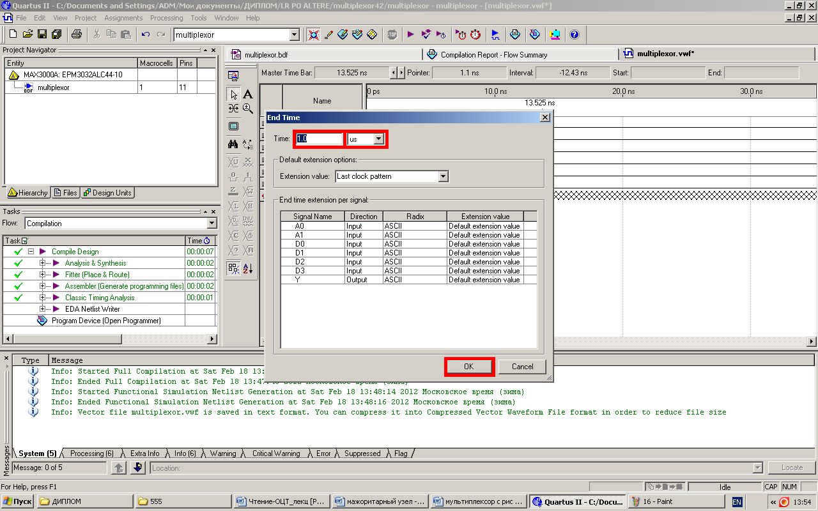Click the Start Simulation icon

pos(495,34)
